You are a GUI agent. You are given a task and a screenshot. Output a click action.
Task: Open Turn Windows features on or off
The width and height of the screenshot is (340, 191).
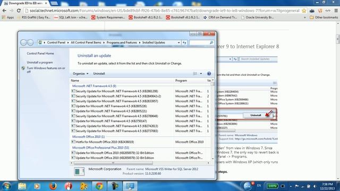pos(46,70)
